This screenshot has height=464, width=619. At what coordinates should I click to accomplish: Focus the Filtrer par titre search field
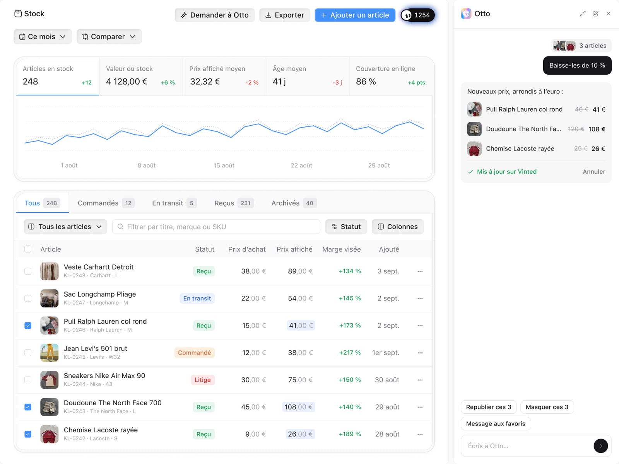pos(216,227)
